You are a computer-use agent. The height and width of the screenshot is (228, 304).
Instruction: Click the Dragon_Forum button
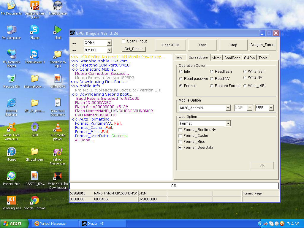pyautogui.click(x=263, y=45)
